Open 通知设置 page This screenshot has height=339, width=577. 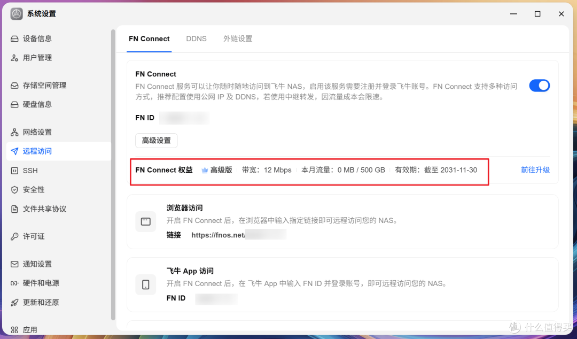pos(59,264)
